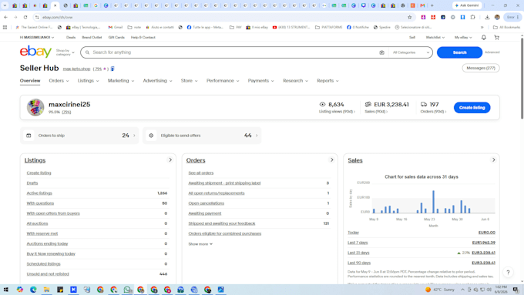Open See all orders link
Image resolution: width=524 pixels, height=295 pixels.
click(201, 173)
